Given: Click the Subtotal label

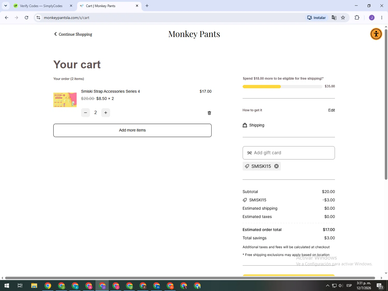Looking at the screenshot, I should click(250, 192).
